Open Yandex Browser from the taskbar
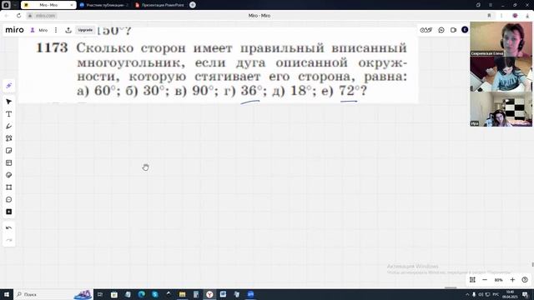The image size is (534, 300). click(209, 294)
